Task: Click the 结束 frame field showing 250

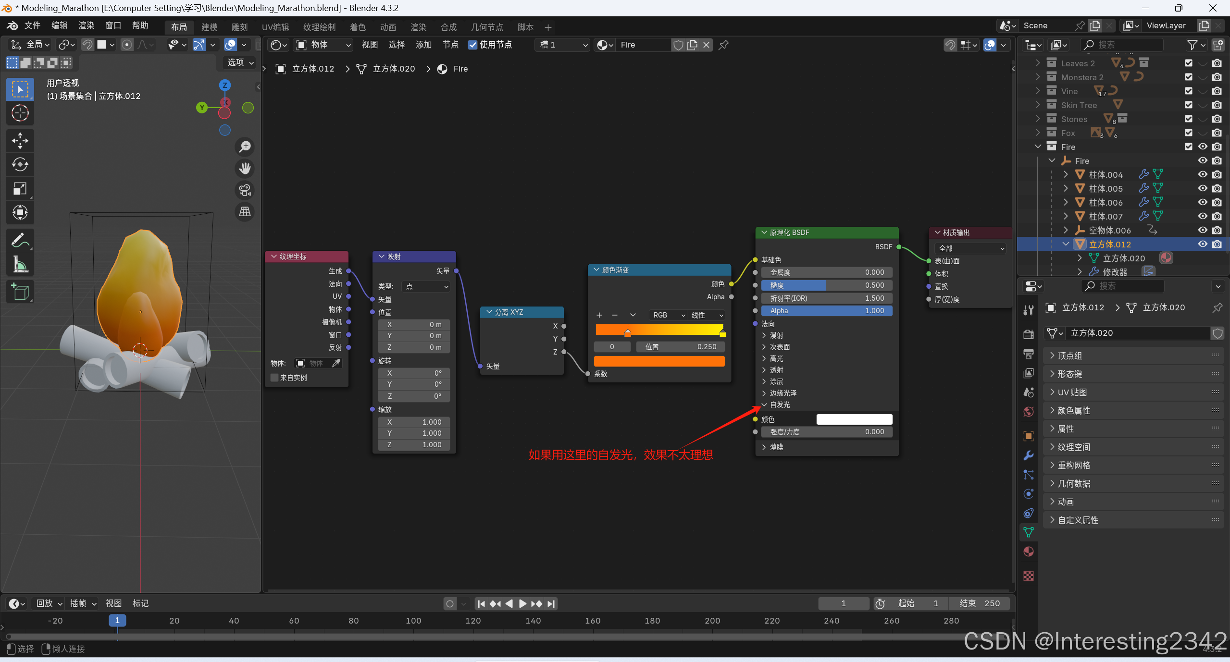Action: (979, 603)
